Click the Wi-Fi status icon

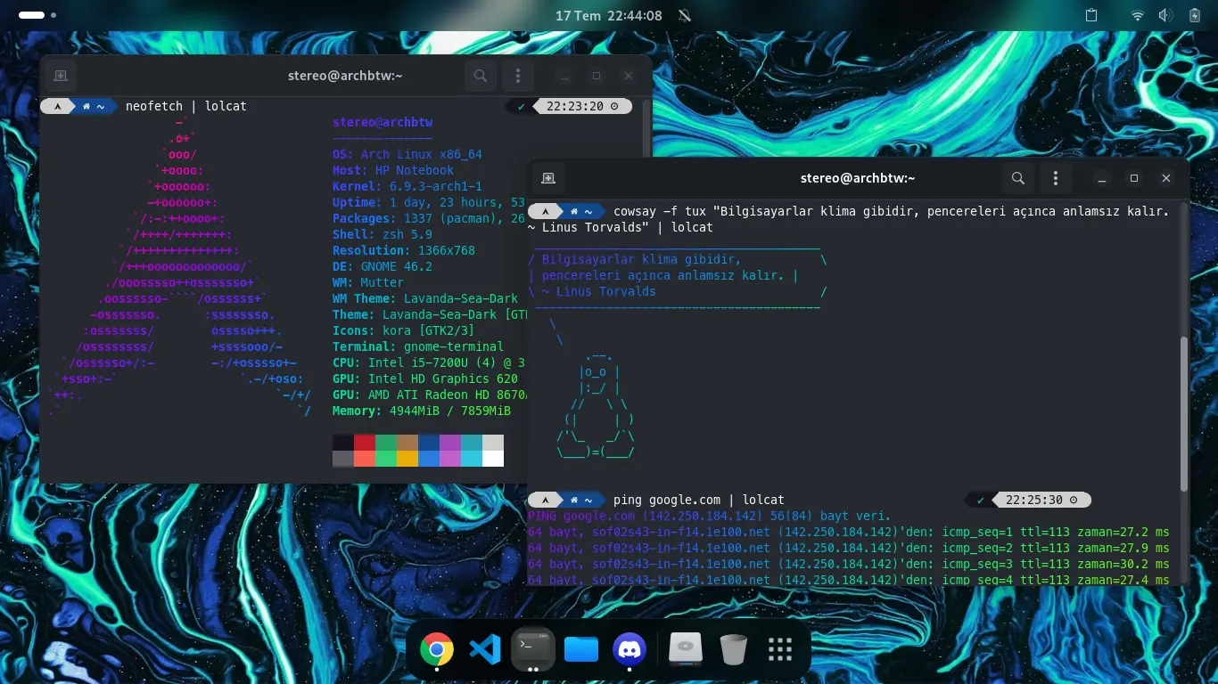(x=1138, y=15)
